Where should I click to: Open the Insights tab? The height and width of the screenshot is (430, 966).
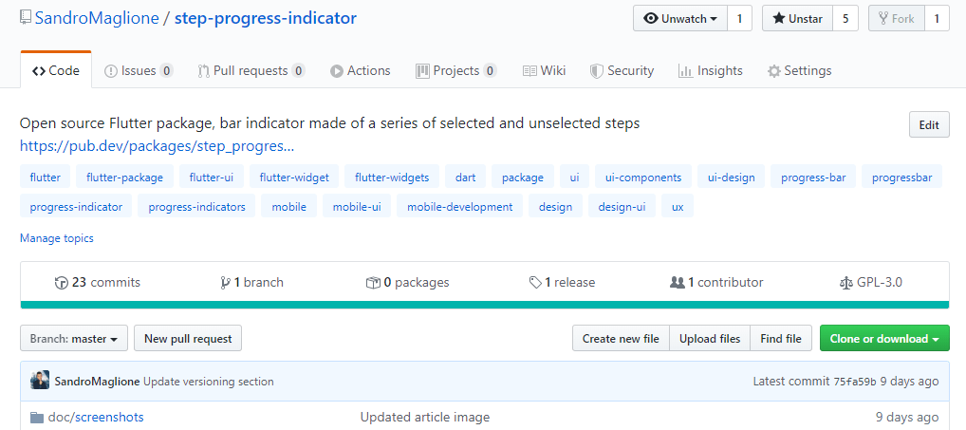tap(711, 71)
